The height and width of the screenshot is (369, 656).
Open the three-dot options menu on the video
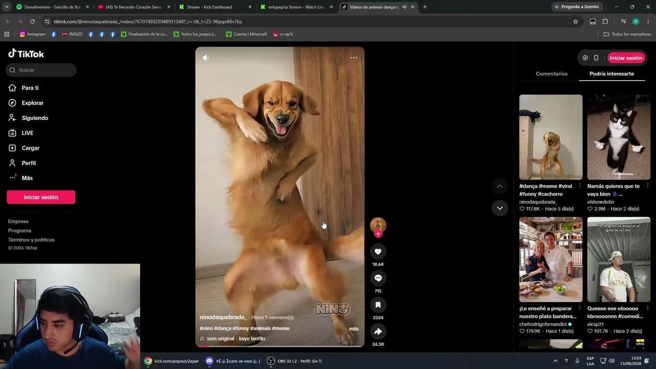[x=354, y=58]
